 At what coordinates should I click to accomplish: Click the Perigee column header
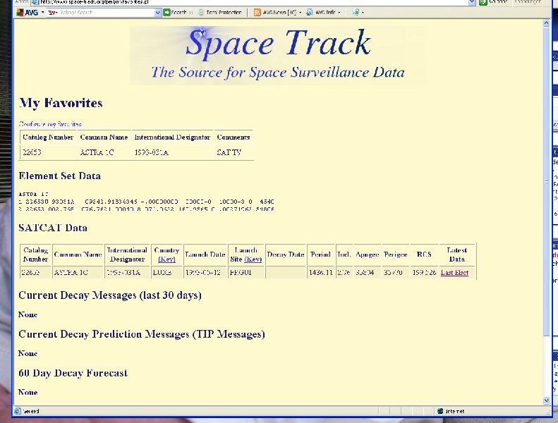click(x=396, y=255)
